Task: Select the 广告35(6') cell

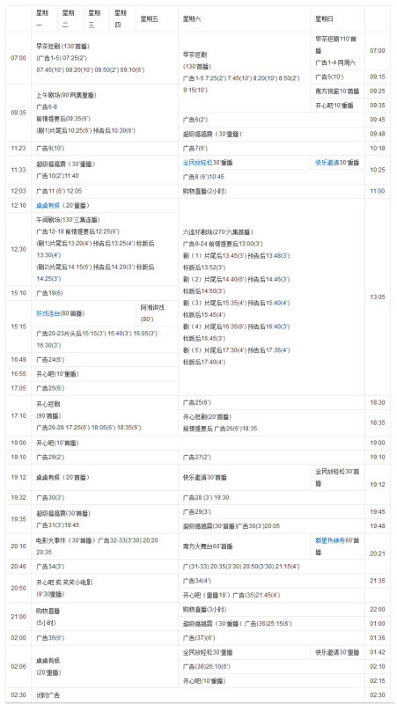Action: 105,637
